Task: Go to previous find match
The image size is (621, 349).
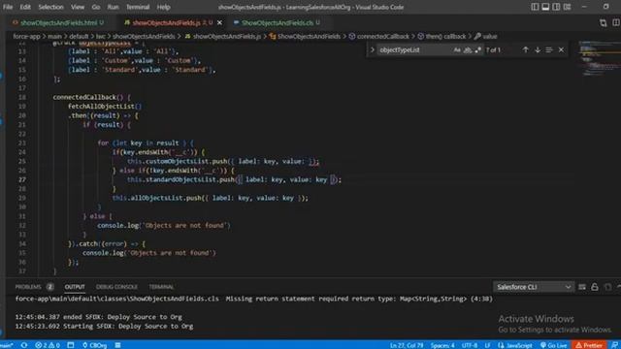Action: pyautogui.click(x=526, y=49)
